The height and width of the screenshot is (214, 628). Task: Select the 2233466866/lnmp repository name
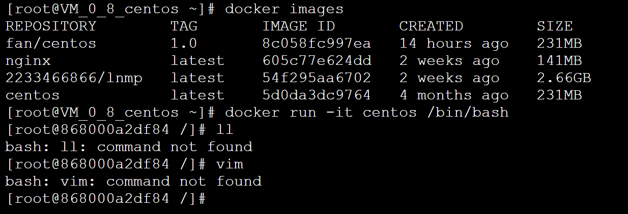[74, 78]
